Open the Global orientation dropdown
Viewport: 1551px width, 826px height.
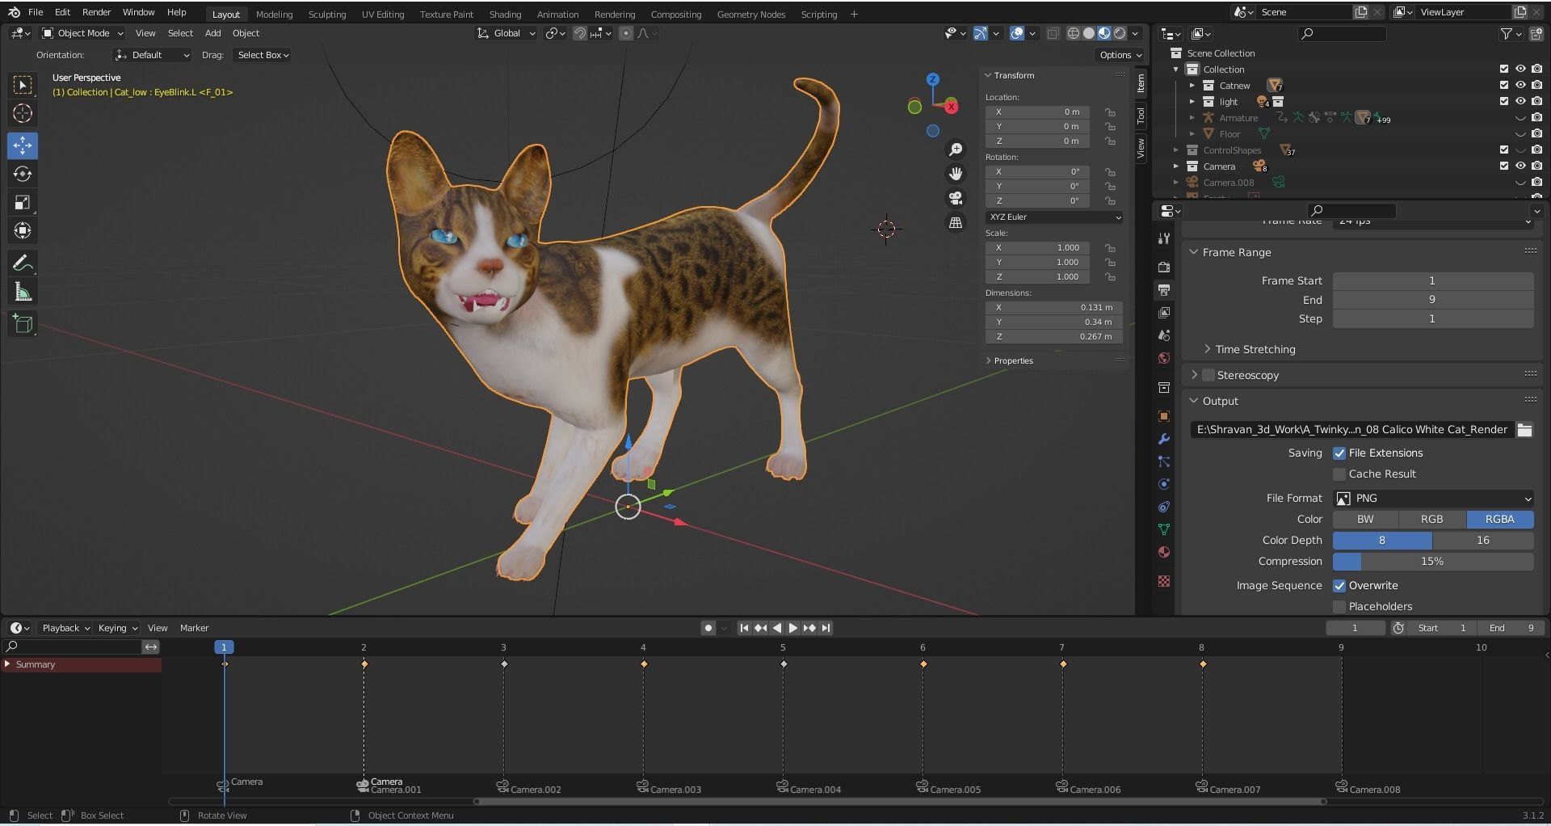(506, 33)
